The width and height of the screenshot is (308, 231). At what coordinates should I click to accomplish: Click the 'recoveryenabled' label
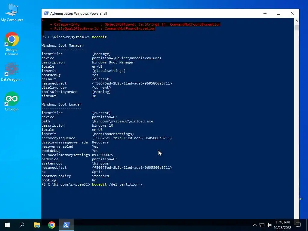pyautogui.click(x=57, y=146)
